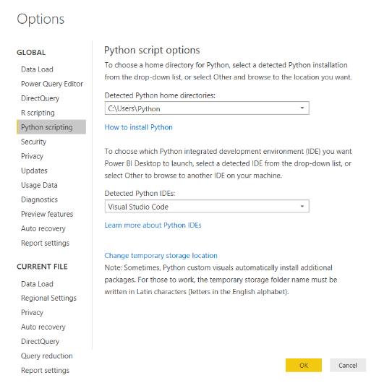Viewport: 371px width, 383px height.
Task: Dismiss dialog with Cancel button
Action: click(x=348, y=365)
